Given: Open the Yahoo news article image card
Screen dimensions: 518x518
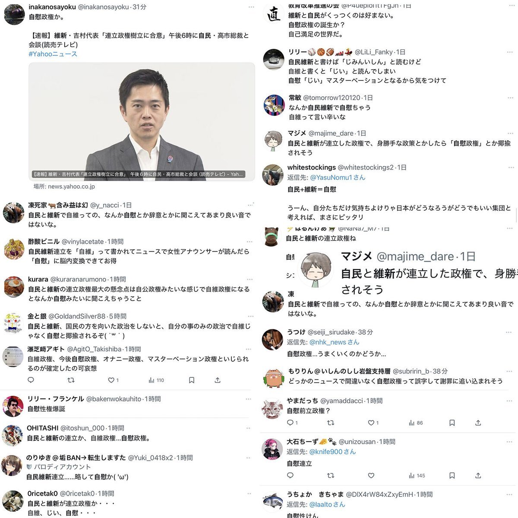Looking at the screenshot, I should (142, 122).
